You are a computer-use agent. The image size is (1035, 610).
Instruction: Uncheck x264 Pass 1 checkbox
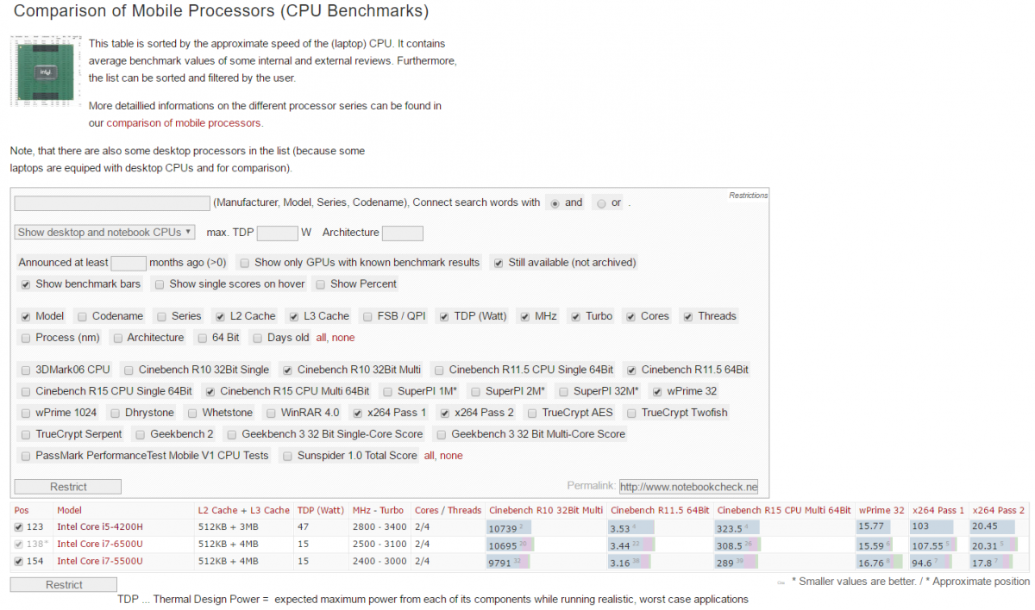(x=357, y=413)
